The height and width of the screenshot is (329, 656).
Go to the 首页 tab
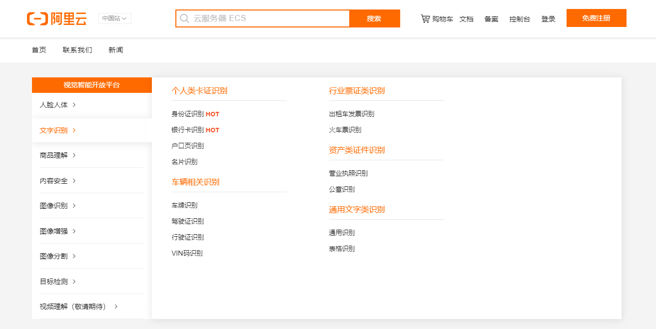pyautogui.click(x=39, y=50)
